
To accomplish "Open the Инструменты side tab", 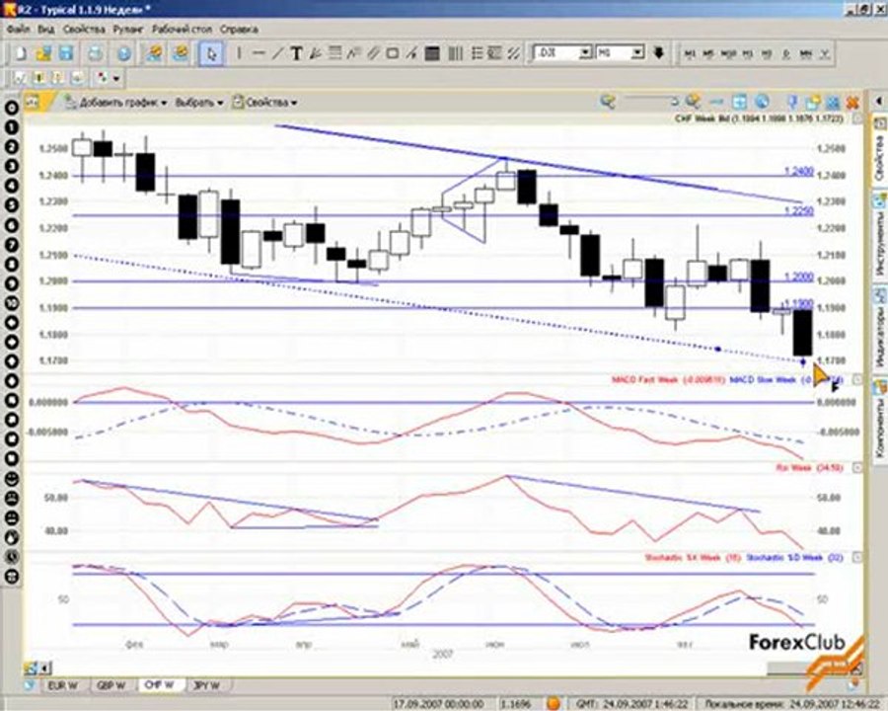I will click(x=879, y=235).
